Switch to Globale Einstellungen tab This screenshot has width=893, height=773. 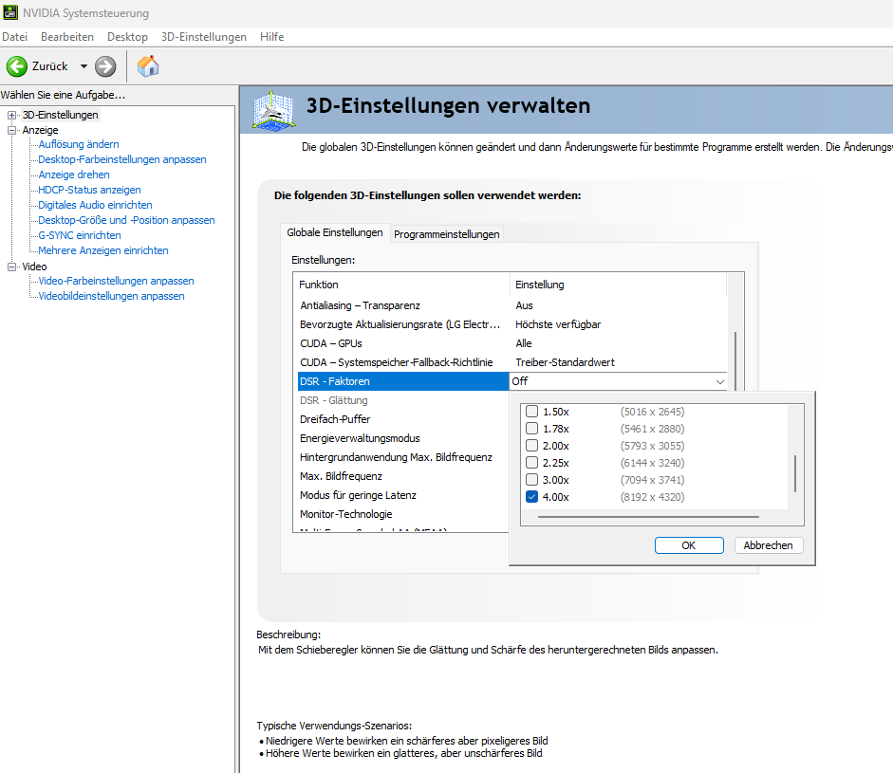tap(335, 232)
